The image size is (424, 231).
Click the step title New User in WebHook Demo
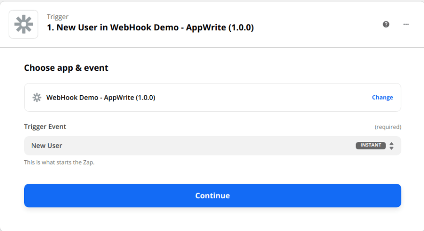pyautogui.click(x=150, y=27)
